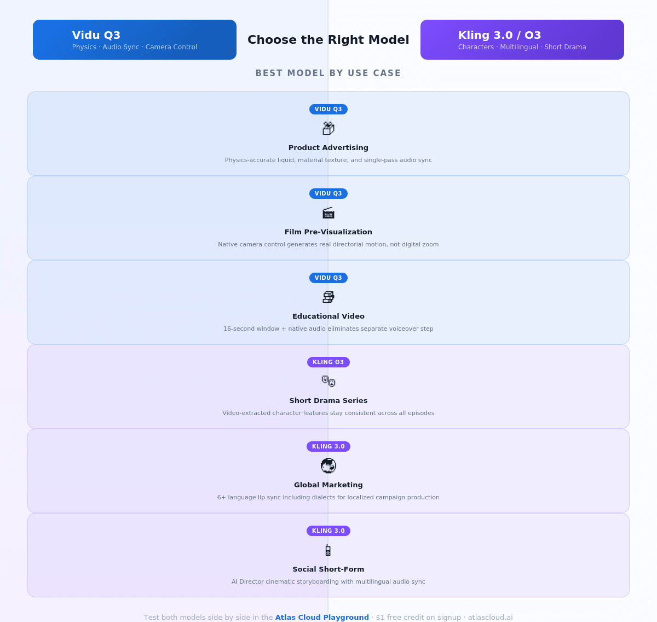
Task: Click the Global Marketing description text
Action: pyautogui.click(x=328, y=498)
